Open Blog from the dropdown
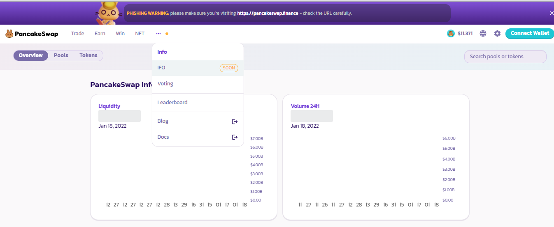The image size is (554, 227). coord(198,121)
